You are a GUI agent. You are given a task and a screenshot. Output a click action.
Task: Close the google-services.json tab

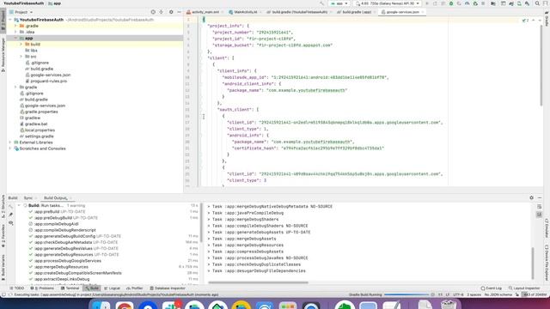tap(423, 12)
